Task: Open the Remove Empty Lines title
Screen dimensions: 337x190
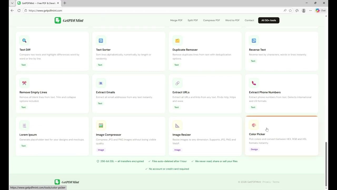Action: click(x=33, y=92)
